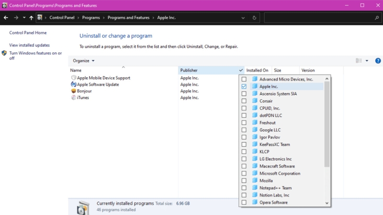Toggle the Publisher column filter dropdown

241,70
